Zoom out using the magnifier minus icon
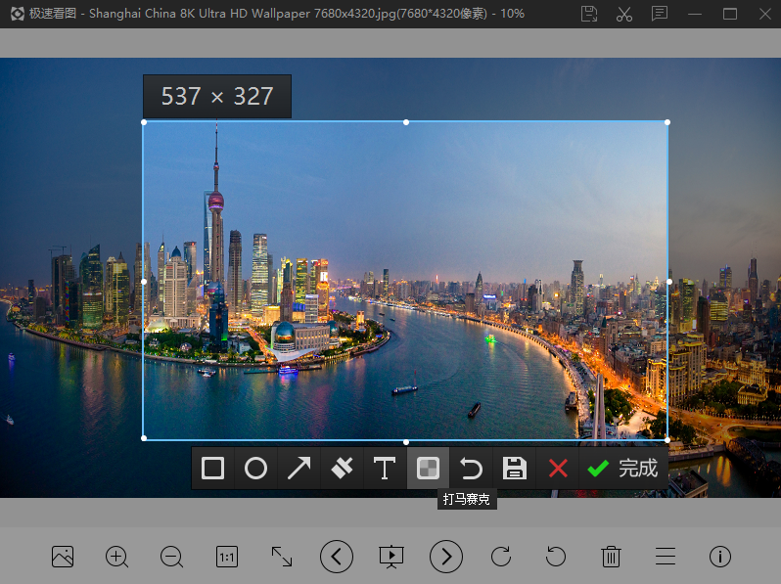 pos(172,557)
